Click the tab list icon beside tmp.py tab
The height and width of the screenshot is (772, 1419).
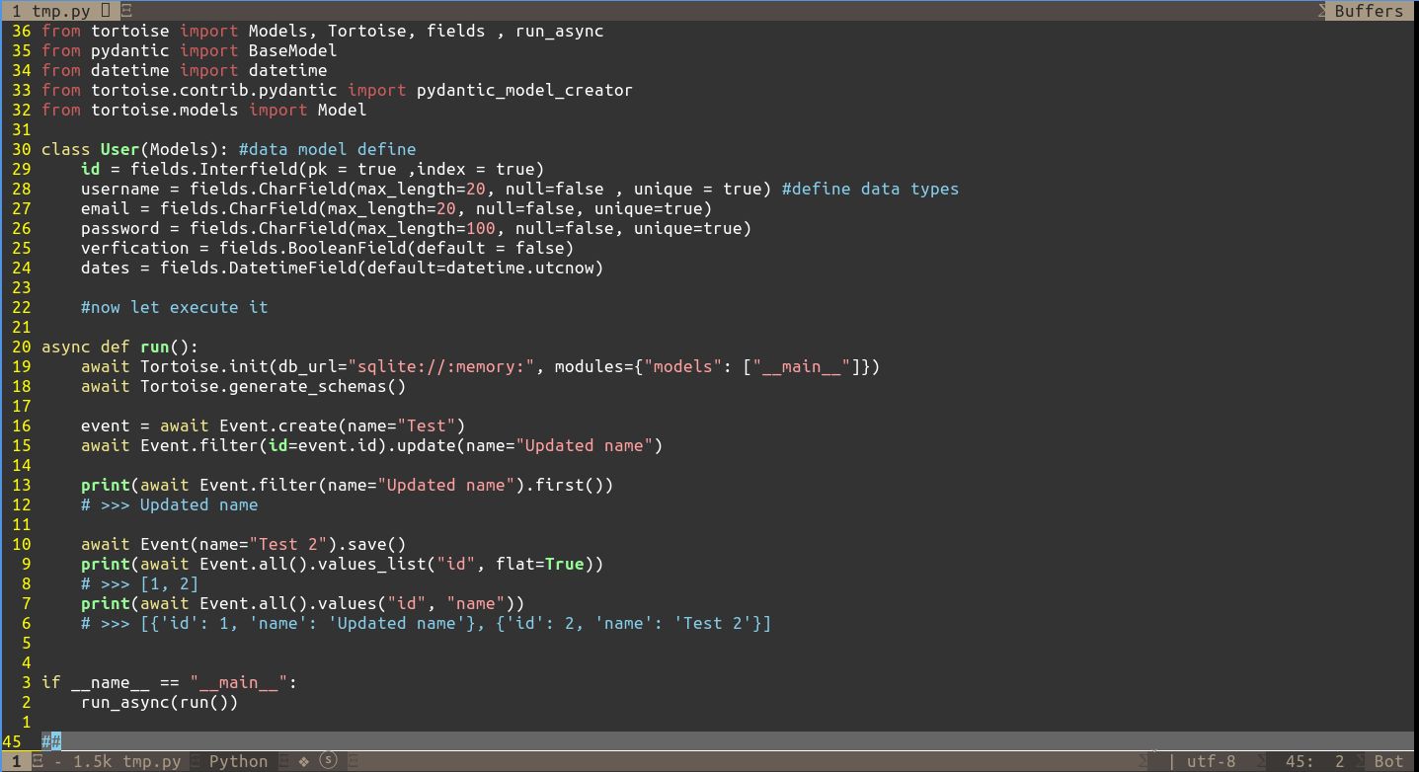tap(126, 10)
